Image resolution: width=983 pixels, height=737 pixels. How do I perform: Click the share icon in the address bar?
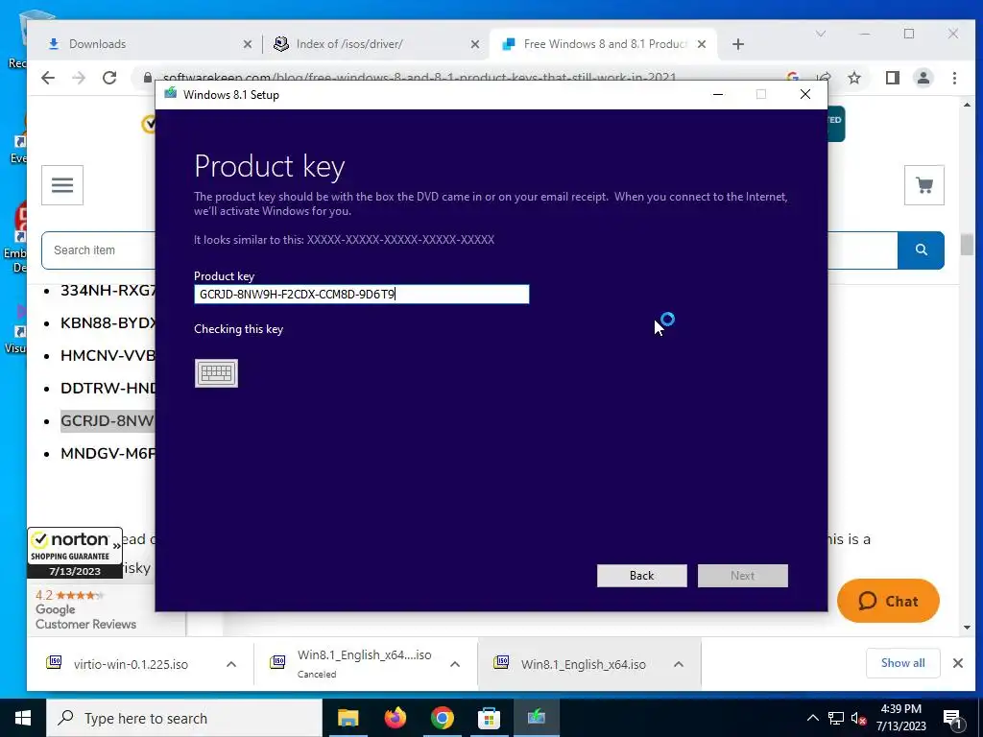coord(824,78)
